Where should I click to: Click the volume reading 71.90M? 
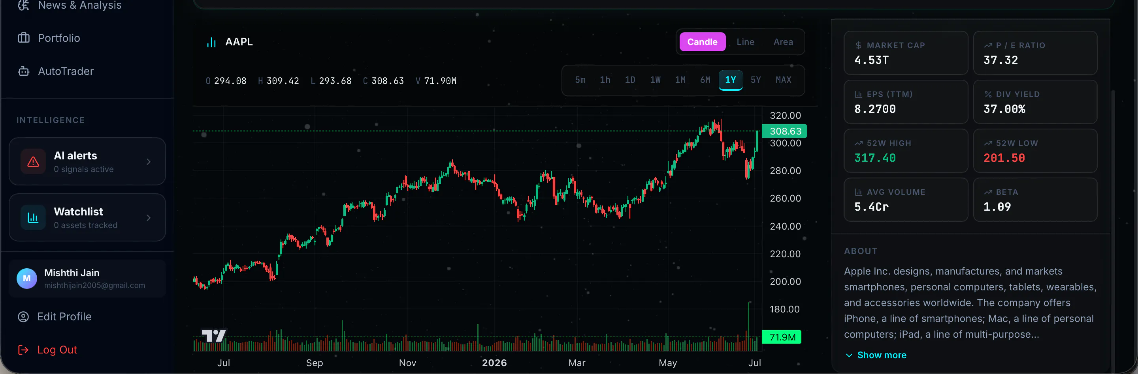[441, 81]
